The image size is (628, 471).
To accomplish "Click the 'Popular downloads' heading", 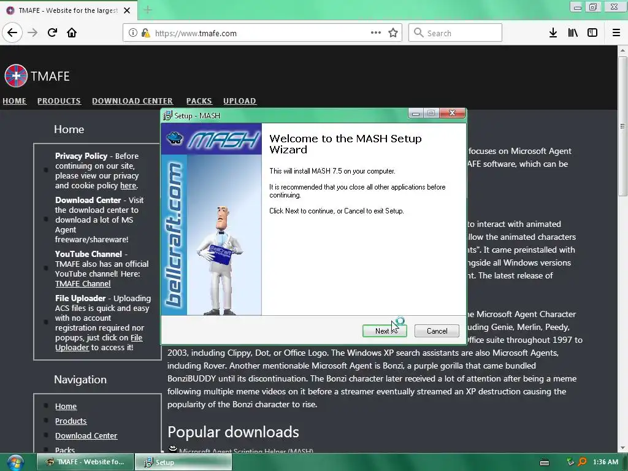I will 233,432.
